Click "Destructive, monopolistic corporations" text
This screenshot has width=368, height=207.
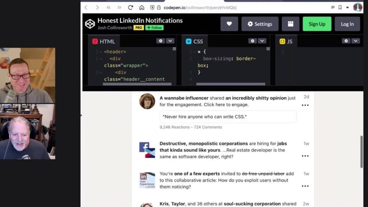(204, 143)
